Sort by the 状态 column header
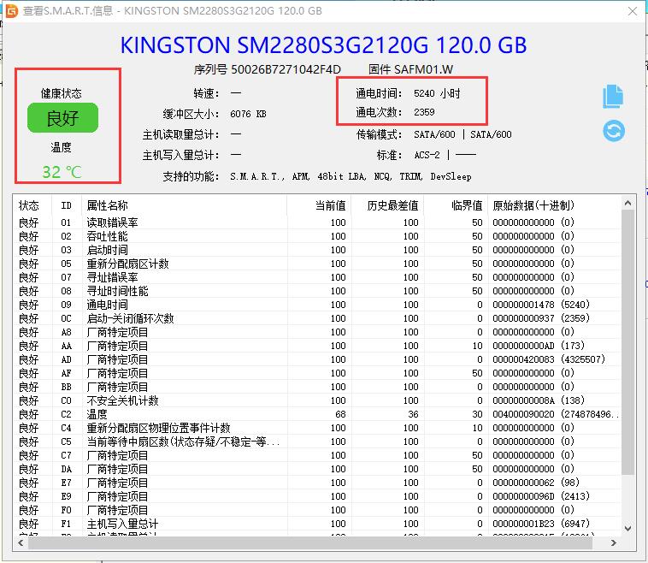Screen dimensions: 648x563 pos(29,205)
